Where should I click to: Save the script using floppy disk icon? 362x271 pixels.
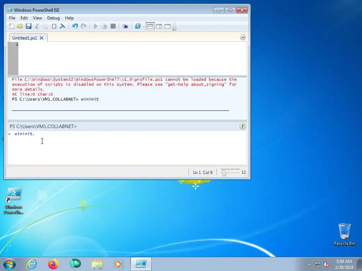(x=29, y=26)
